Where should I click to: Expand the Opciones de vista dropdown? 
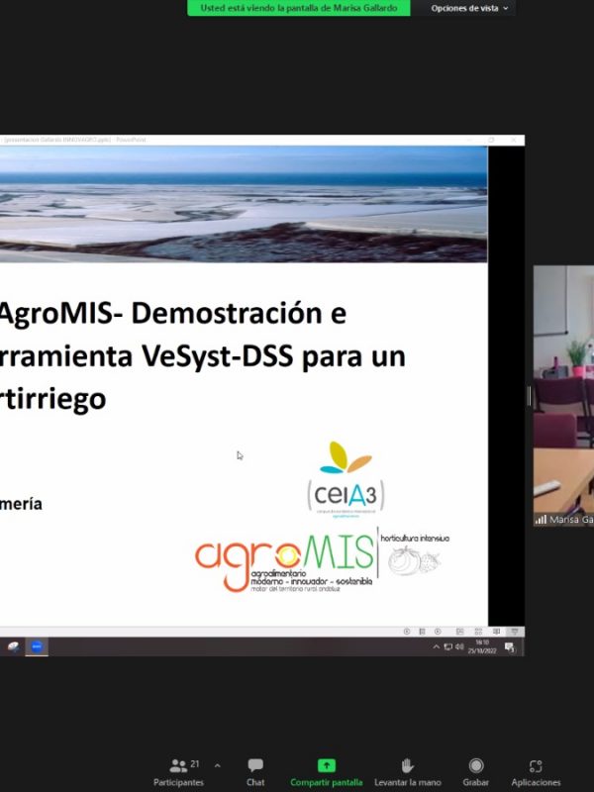click(x=470, y=8)
